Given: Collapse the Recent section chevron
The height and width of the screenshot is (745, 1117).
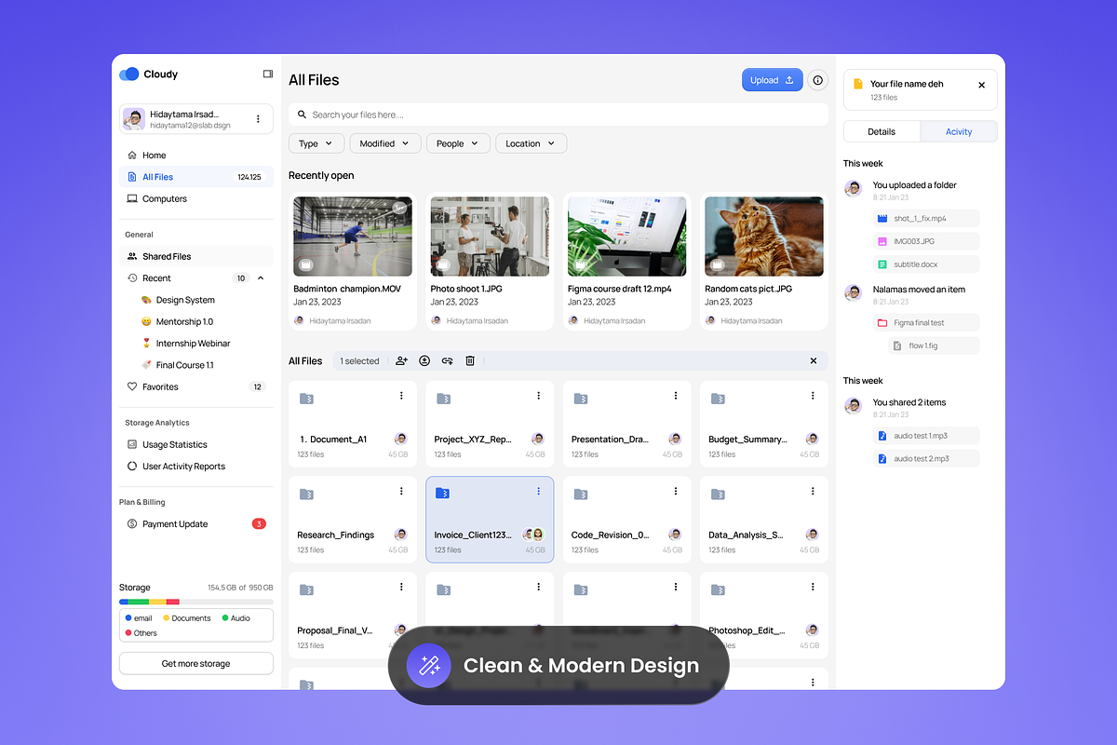Looking at the screenshot, I should coord(261,278).
